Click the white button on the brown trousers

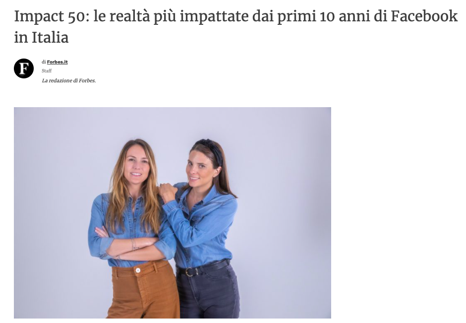pyautogui.click(x=138, y=270)
